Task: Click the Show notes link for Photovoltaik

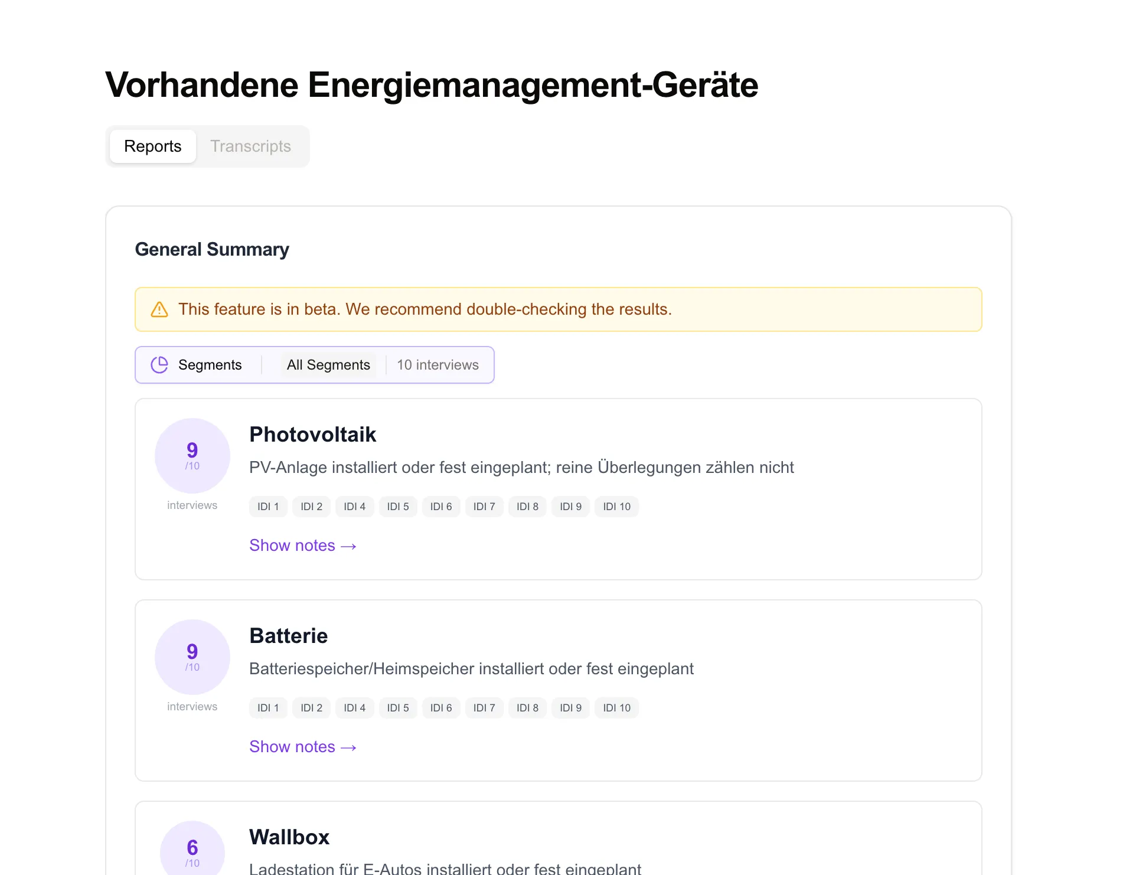Action: coord(293,546)
